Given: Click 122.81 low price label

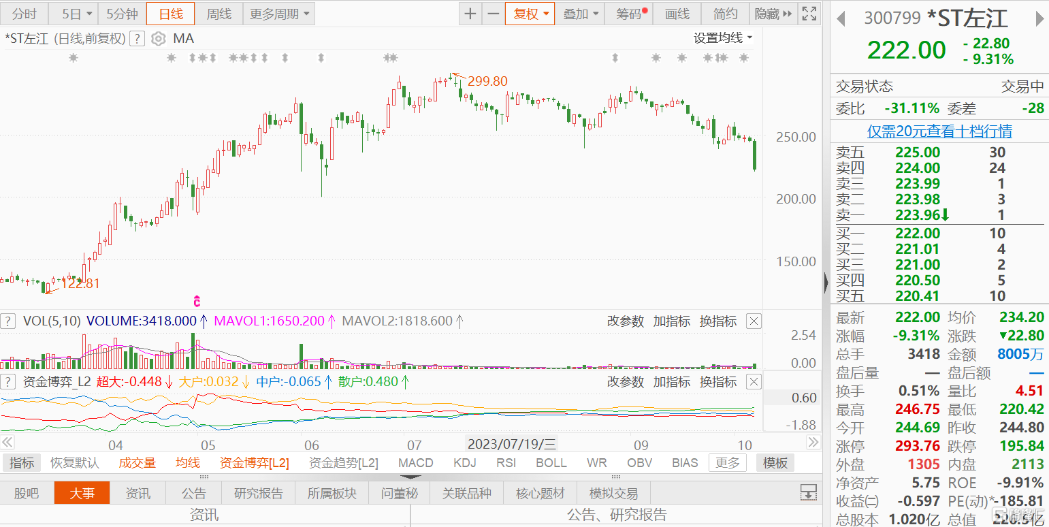Looking at the screenshot, I should 80,284.
